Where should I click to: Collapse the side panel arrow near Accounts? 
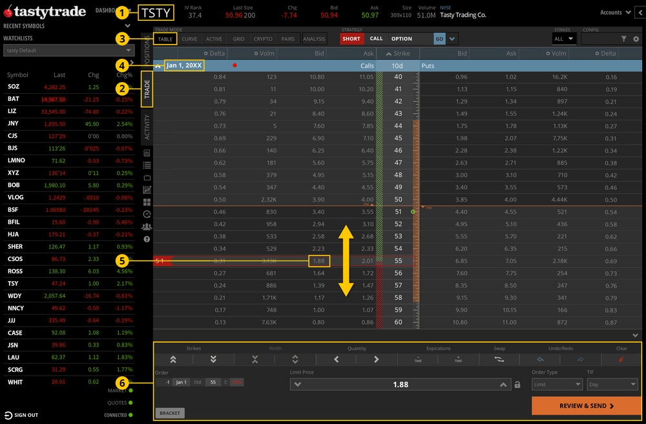tap(641, 12)
